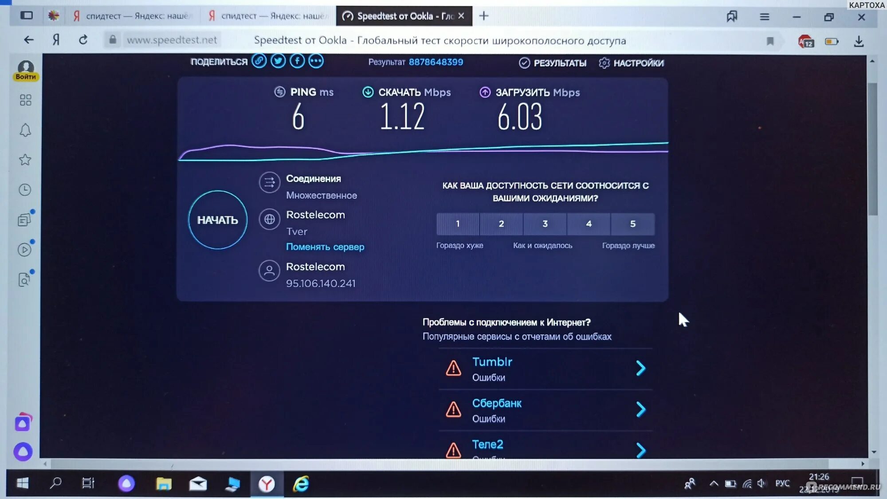Click the НАЧАТЬ start test button
Viewport: 887px width, 499px height.
pyautogui.click(x=218, y=220)
